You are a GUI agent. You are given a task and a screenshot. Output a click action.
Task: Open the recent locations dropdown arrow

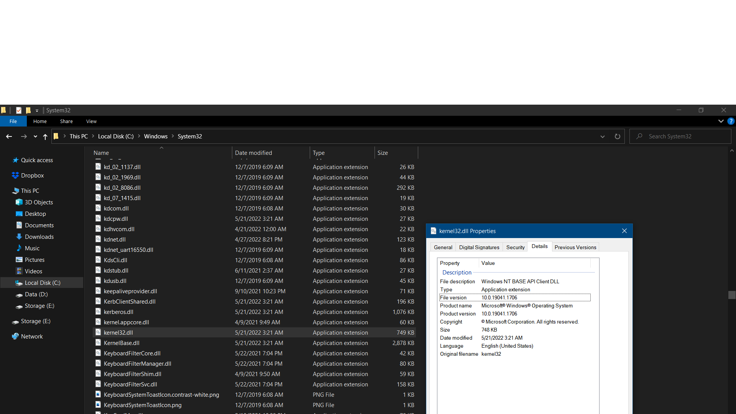coord(35,136)
